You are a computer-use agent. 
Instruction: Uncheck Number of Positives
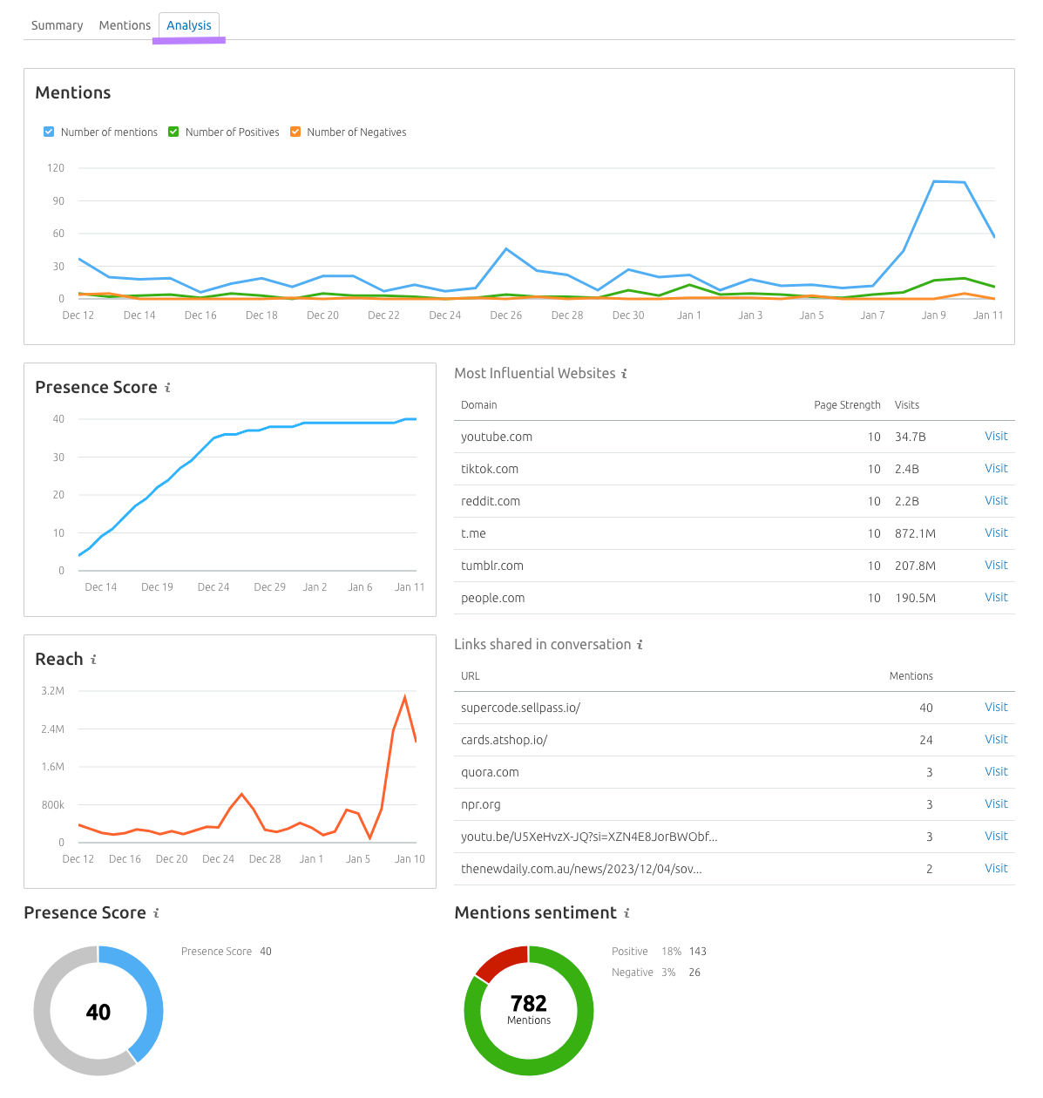click(173, 132)
